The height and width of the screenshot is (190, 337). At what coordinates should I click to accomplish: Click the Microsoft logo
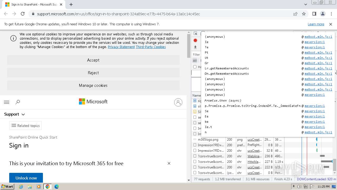[x=93, y=102]
